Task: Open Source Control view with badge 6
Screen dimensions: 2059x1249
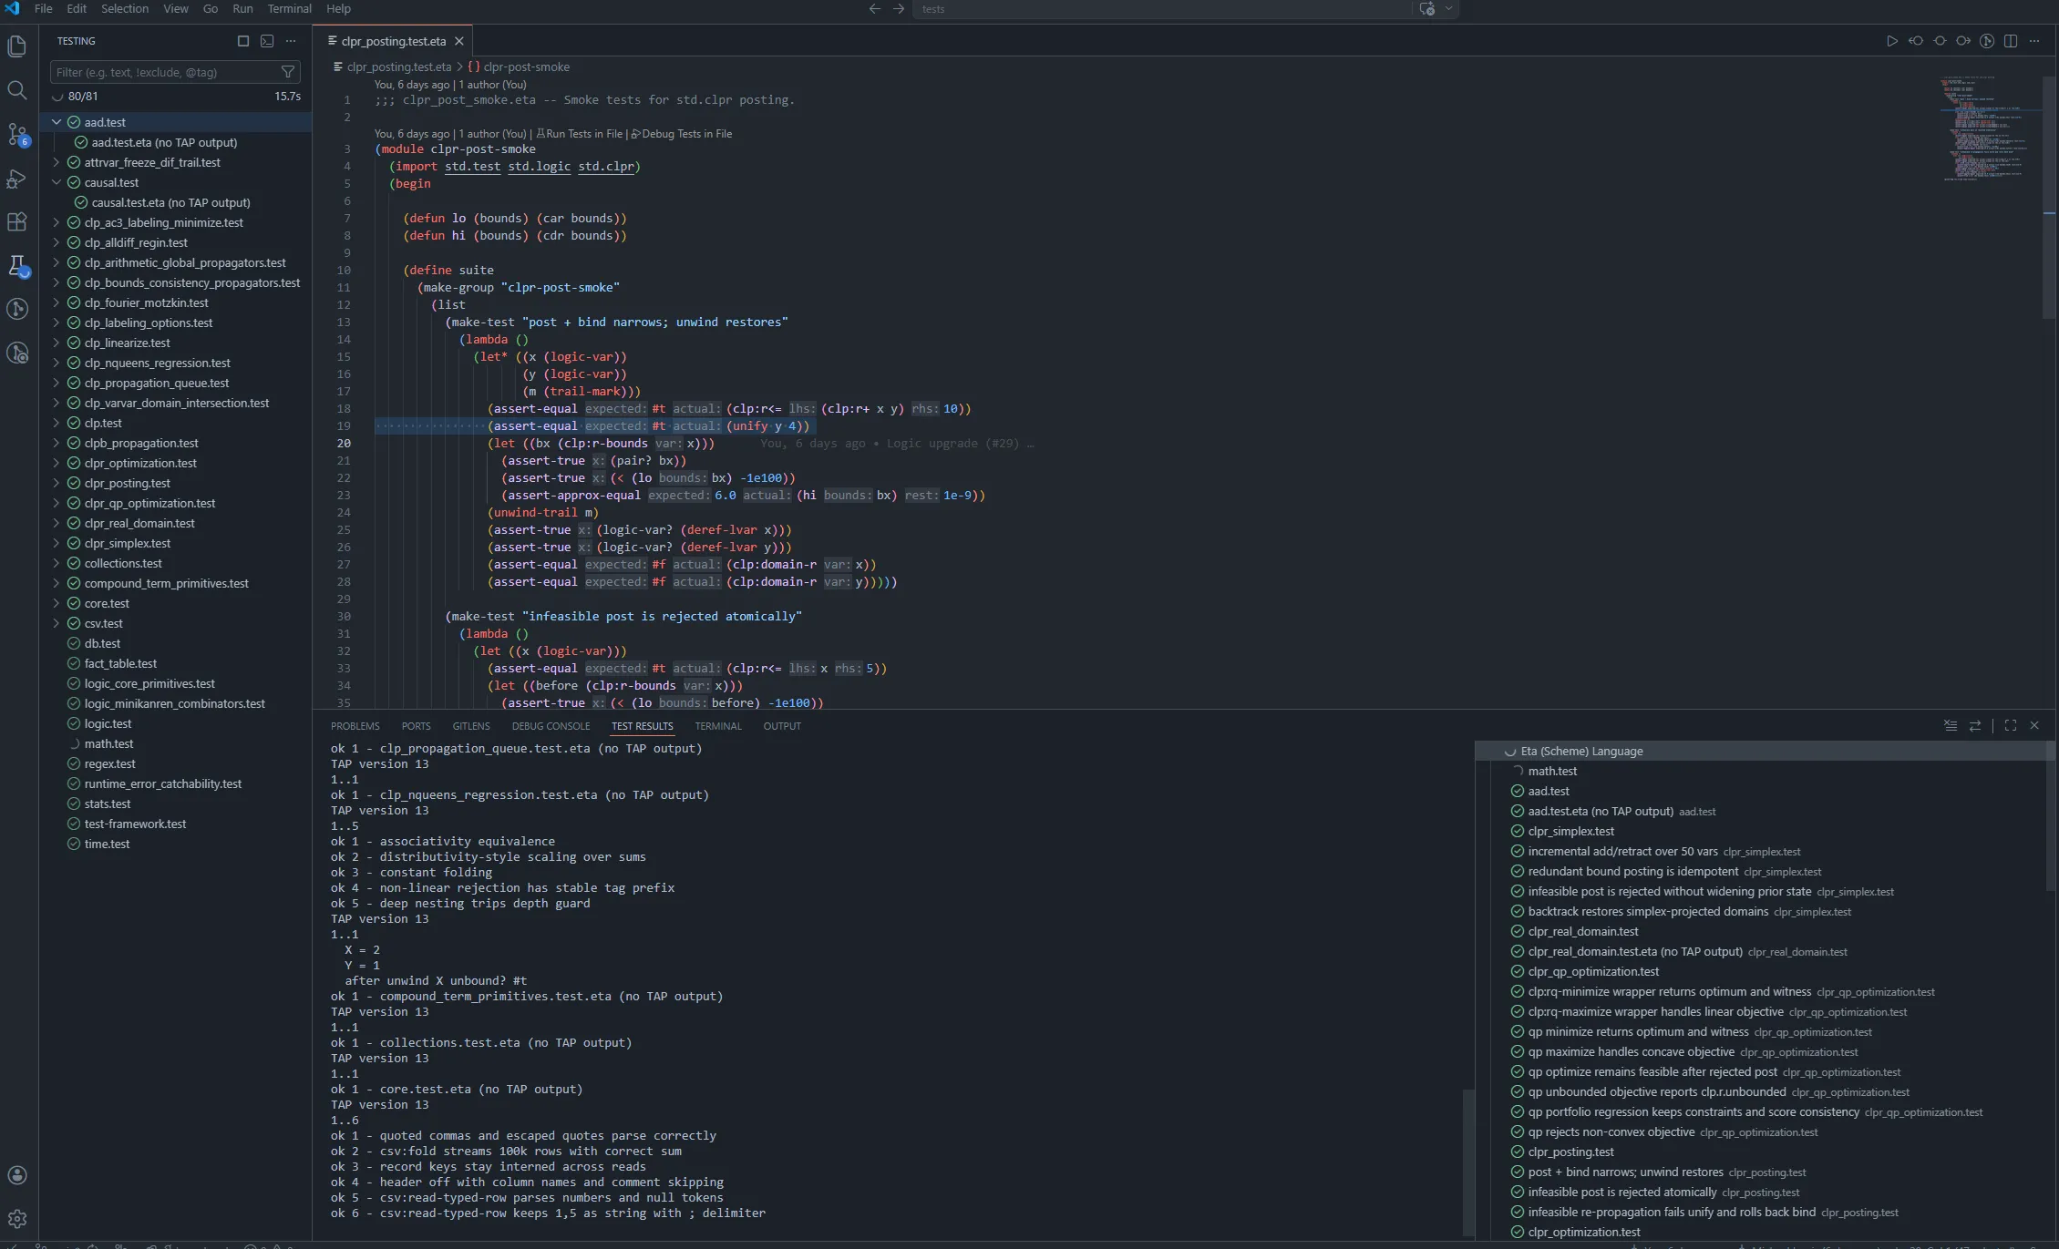Action: point(17,134)
